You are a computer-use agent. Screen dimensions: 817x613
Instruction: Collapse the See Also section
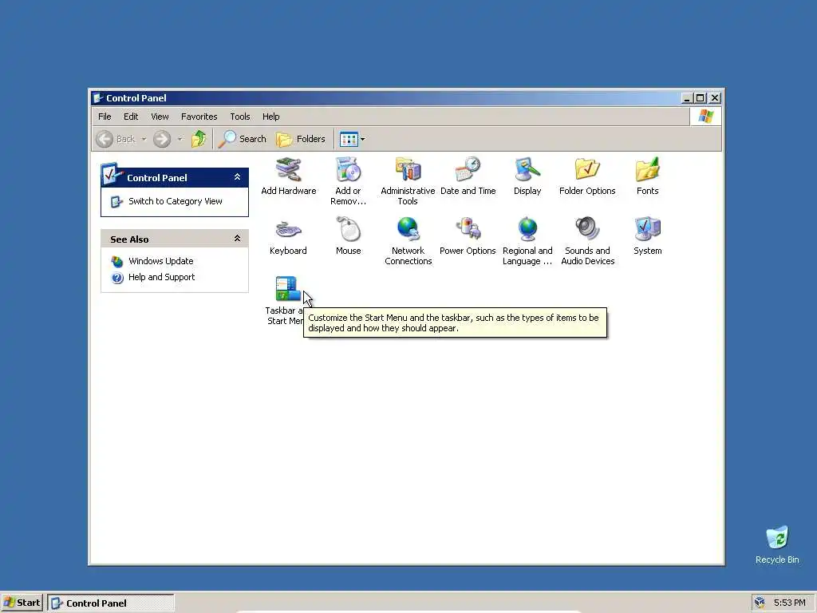(x=237, y=239)
